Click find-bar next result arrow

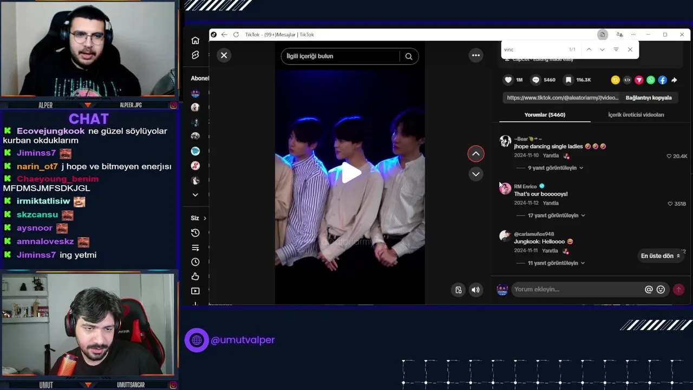(602, 49)
